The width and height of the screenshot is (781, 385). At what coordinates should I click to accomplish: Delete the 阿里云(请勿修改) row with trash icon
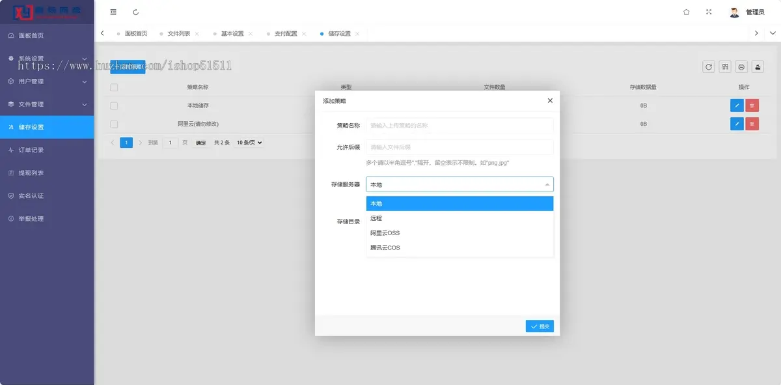[752, 124]
